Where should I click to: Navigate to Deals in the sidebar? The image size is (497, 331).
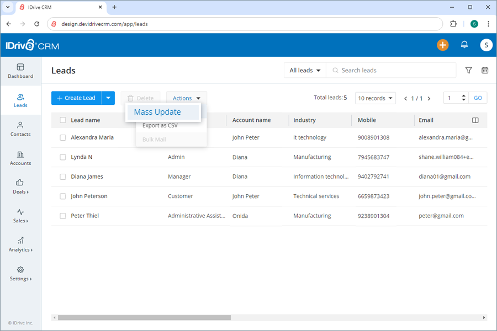(20, 188)
